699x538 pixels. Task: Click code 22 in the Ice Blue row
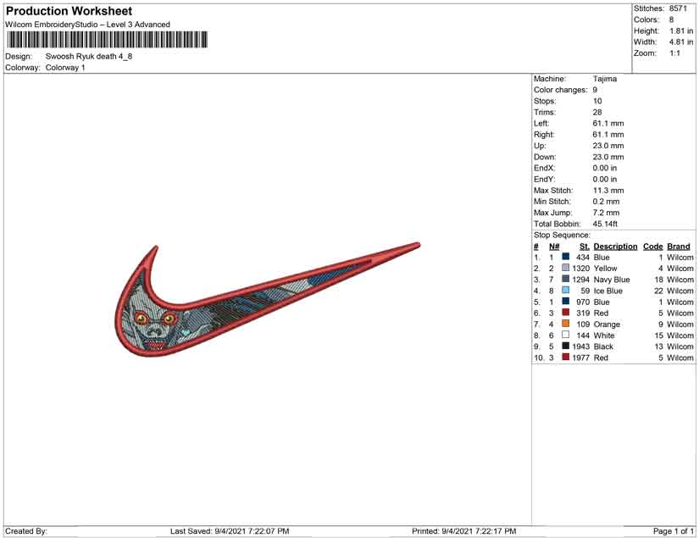coord(659,291)
